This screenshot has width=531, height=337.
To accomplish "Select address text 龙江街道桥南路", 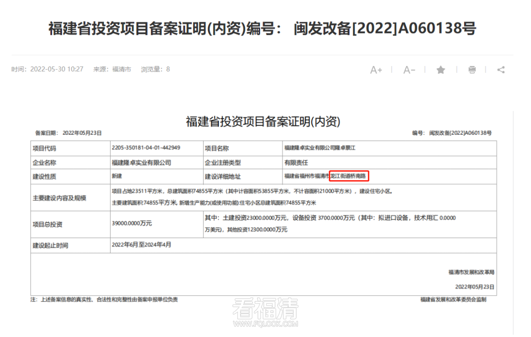I will click(x=349, y=176).
